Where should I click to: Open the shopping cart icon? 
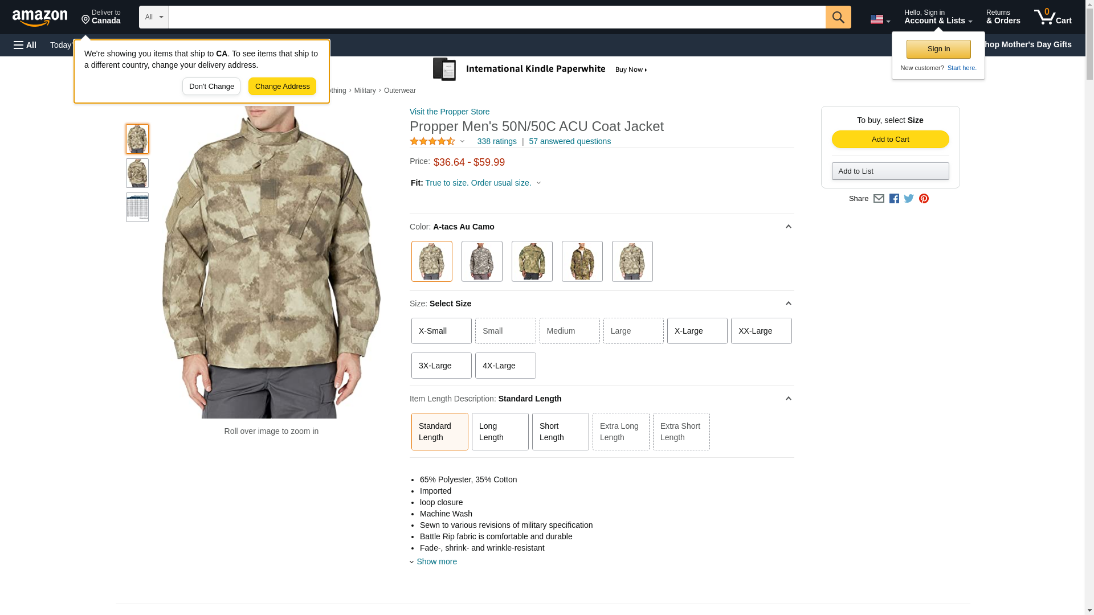point(1052,17)
